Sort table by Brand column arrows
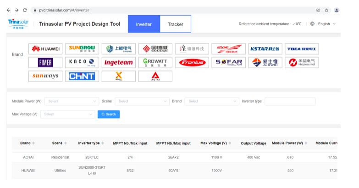This screenshot has width=359, height=188. click(33, 143)
